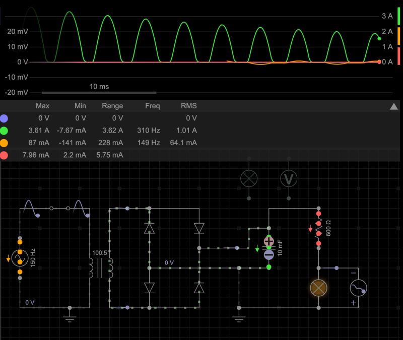Collapse the measurements panel using the triangle
The width and height of the screenshot is (403, 340).
393,106
